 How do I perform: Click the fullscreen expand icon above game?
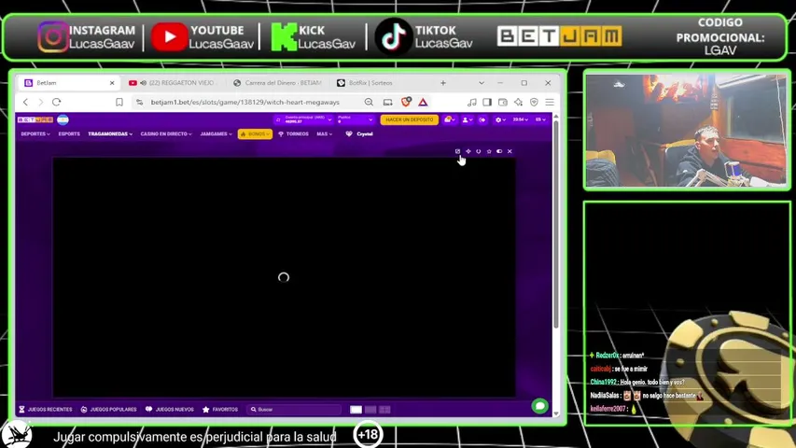click(x=468, y=151)
